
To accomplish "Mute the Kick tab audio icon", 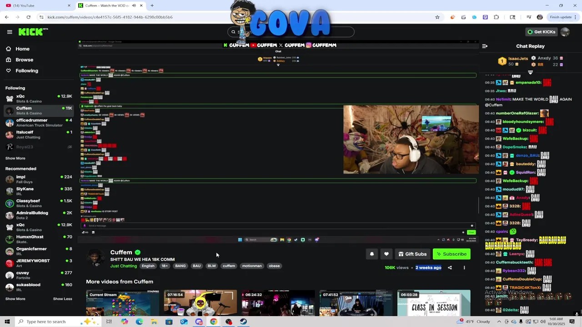I will click(134, 5).
